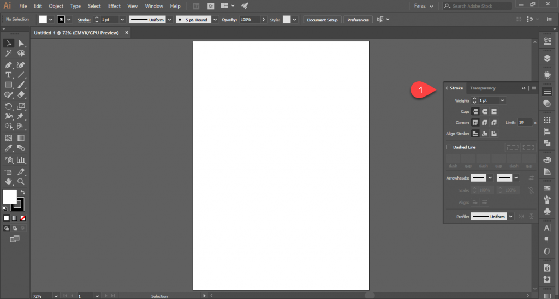Image resolution: width=559 pixels, height=299 pixels.
Task: Choose Bevel Join corner option
Action: pos(493,123)
